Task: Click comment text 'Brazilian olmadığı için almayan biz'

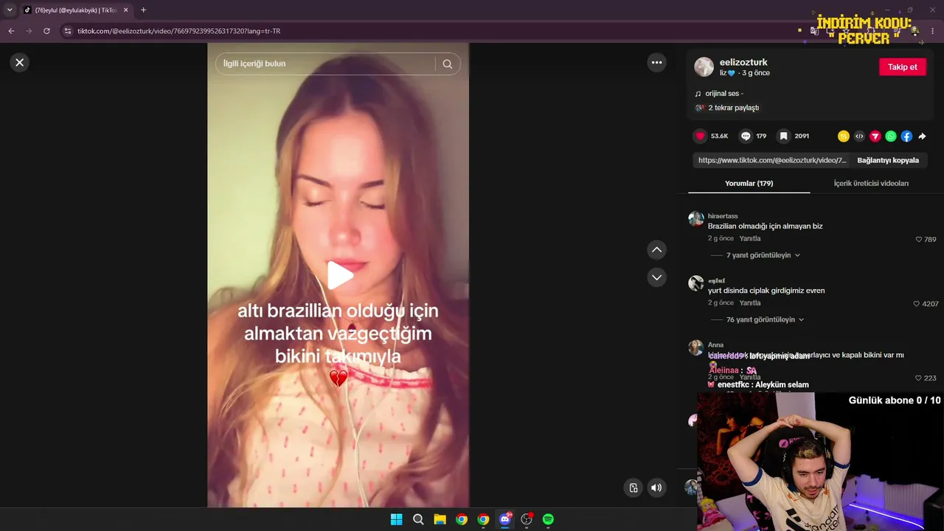Action: (x=765, y=226)
